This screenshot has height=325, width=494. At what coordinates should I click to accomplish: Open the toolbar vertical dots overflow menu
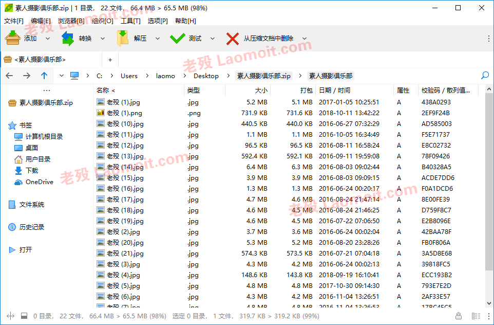coord(489,39)
